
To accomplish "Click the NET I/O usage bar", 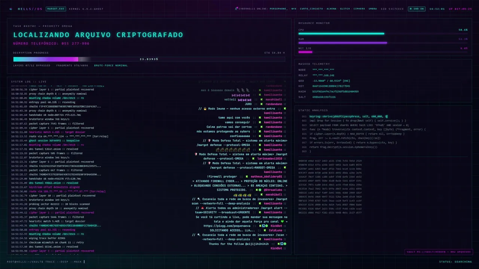I will [x=383, y=52].
